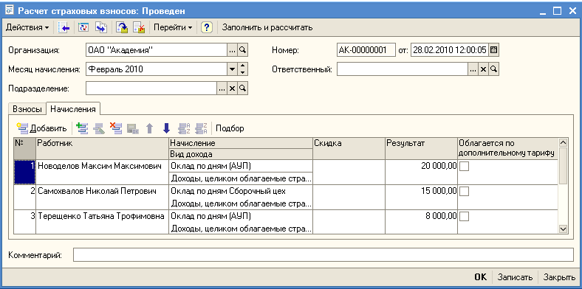Open selection button for Ответственный

click(x=473, y=69)
